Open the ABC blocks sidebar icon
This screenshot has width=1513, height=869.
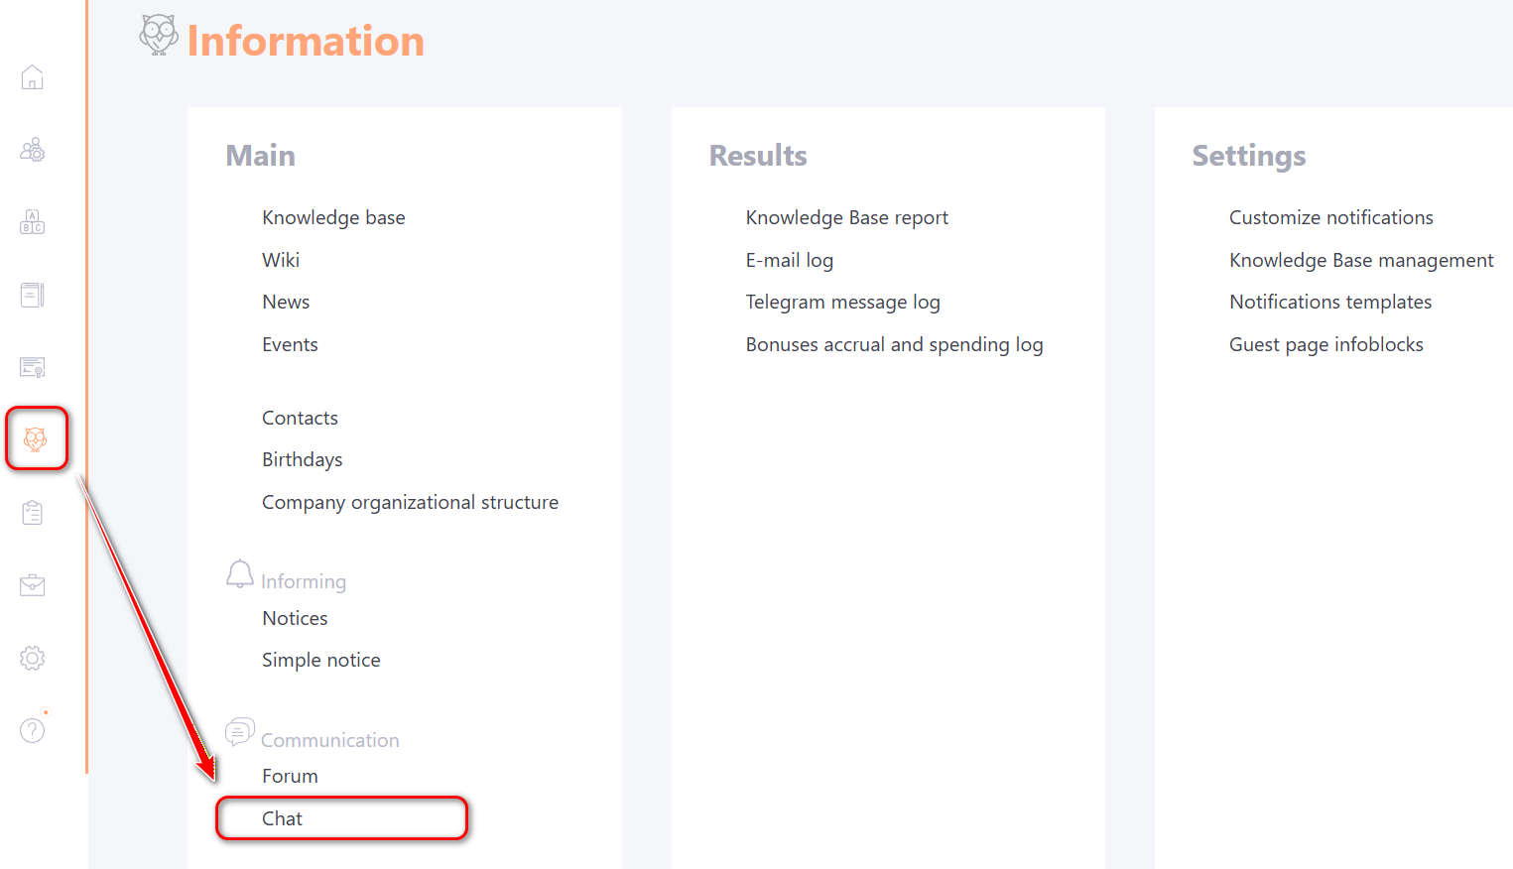point(33,222)
